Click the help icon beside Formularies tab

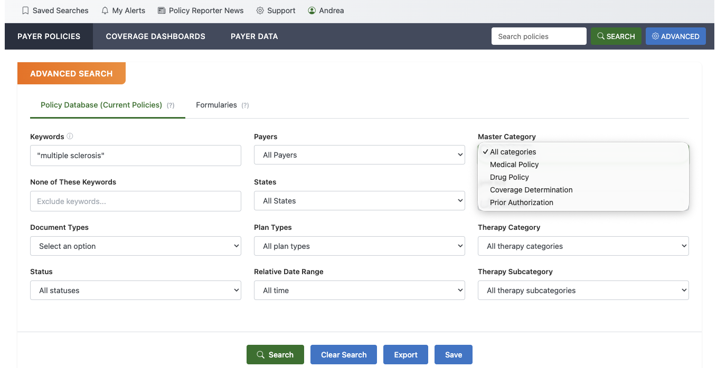tap(245, 105)
